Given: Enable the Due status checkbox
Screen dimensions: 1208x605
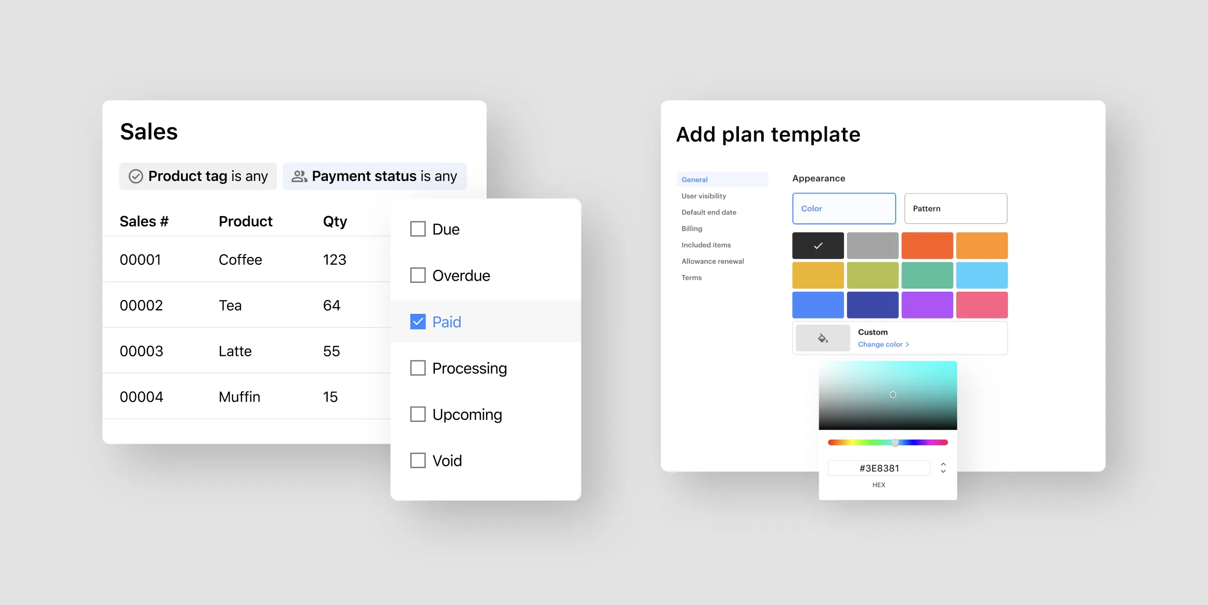Looking at the screenshot, I should [417, 229].
